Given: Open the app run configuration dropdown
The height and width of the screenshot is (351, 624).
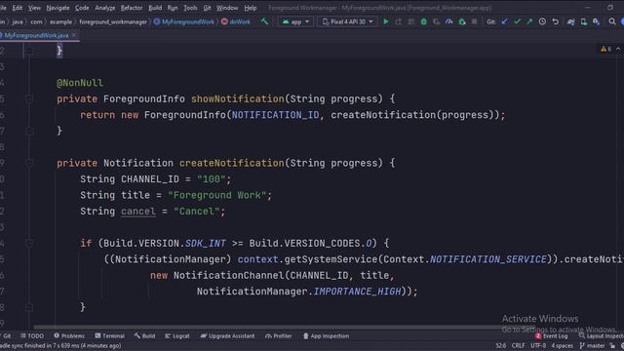Looking at the screenshot, I should 295,21.
